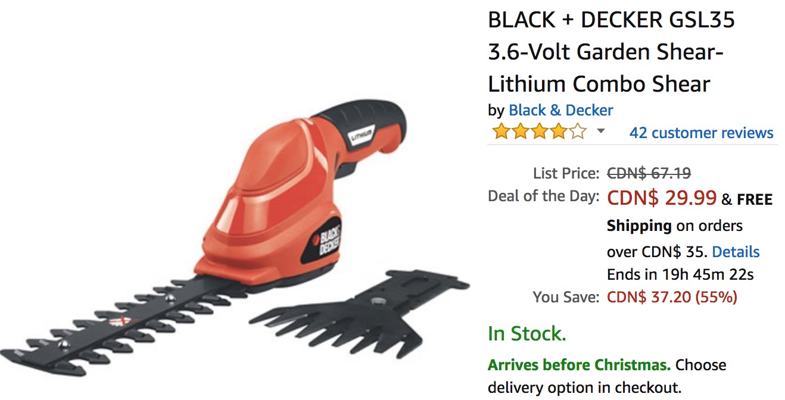Click the first gold rating star

tap(501, 132)
